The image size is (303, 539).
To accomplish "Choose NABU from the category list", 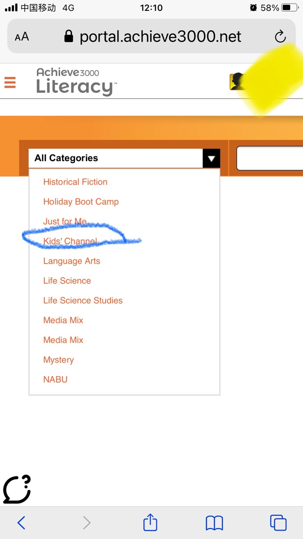I will coord(55,380).
